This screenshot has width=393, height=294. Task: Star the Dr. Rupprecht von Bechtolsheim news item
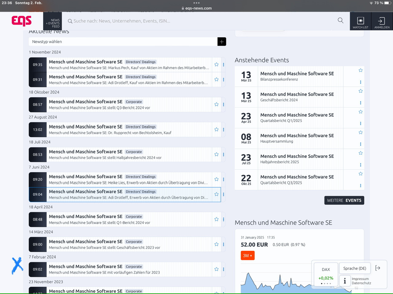tap(216, 130)
